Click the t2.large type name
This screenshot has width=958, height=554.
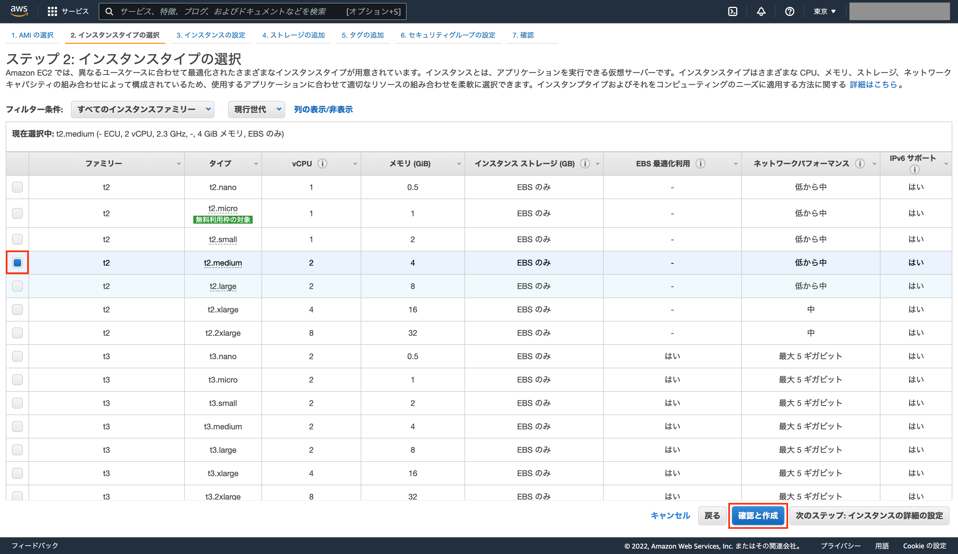tap(223, 286)
